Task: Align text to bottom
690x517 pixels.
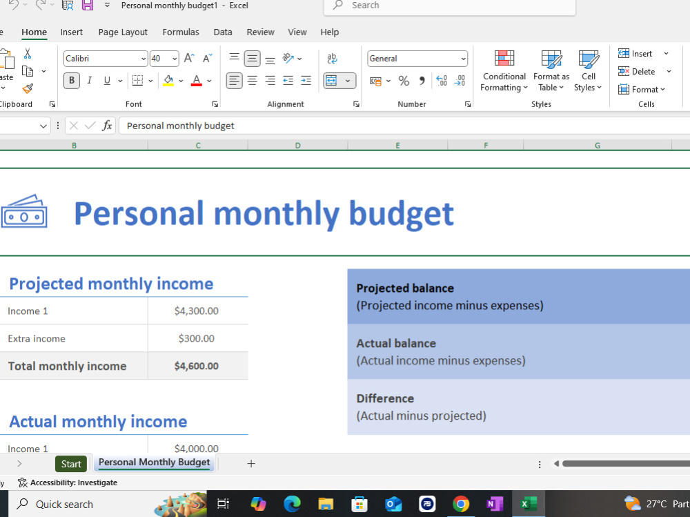Action: 270,59
